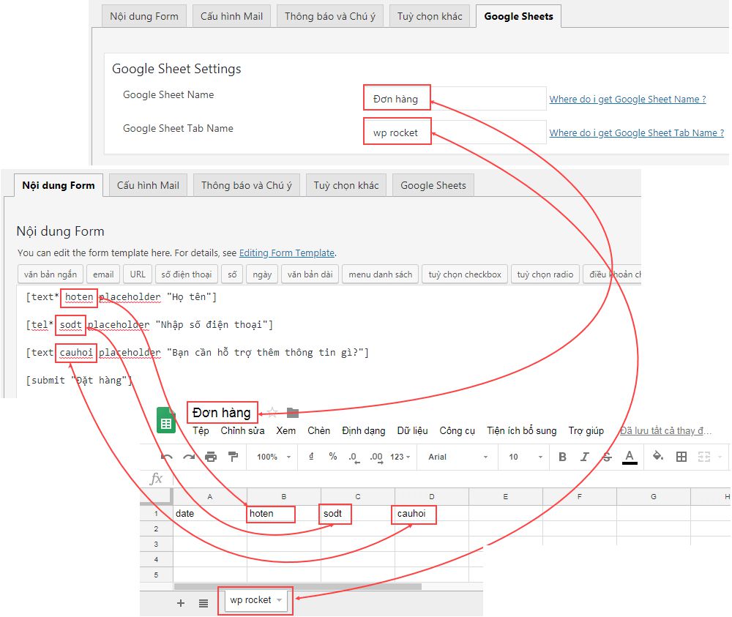Open the Editing Form Template link
This screenshot has height=617, width=732.
(286, 253)
